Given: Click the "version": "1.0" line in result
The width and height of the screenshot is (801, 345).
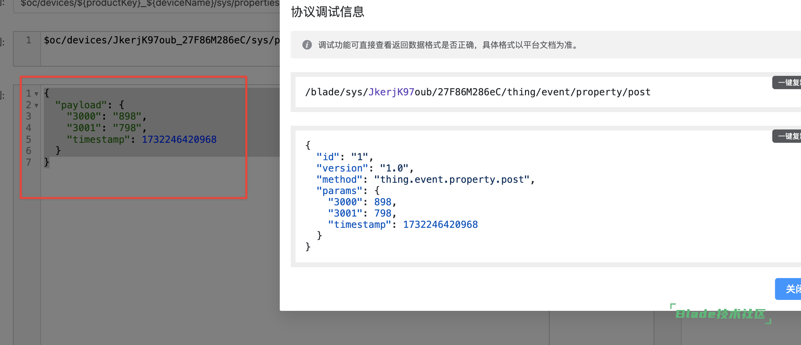Looking at the screenshot, I should pyautogui.click(x=365, y=168).
